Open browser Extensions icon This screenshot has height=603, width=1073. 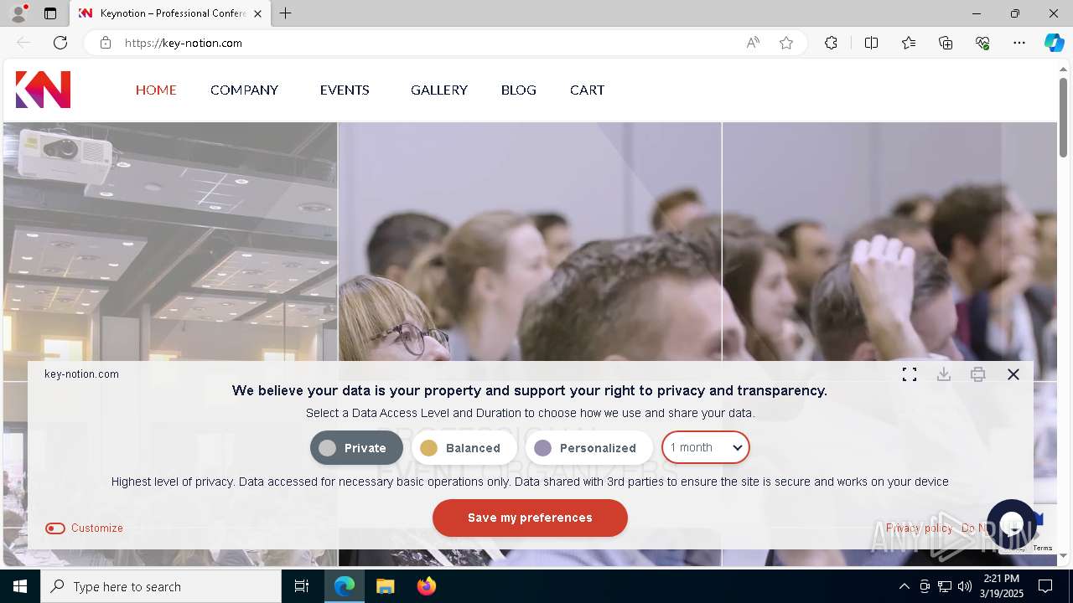[x=831, y=43]
